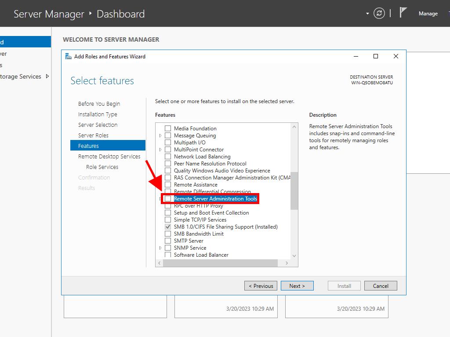Open the Manage menu
The height and width of the screenshot is (337, 450).
point(428,14)
